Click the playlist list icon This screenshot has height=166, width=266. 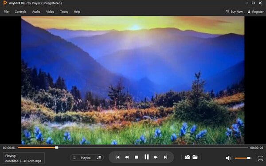74,158
